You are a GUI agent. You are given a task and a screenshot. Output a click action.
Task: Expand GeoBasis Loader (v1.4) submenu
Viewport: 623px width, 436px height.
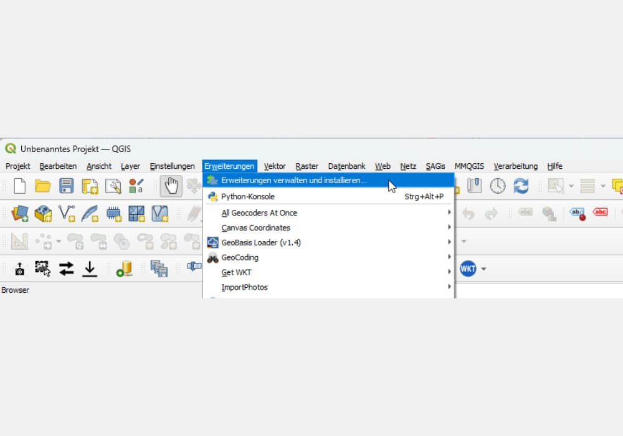(328, 242)
